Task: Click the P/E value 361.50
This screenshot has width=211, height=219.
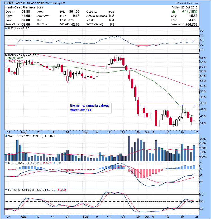Action: point(74,12)
